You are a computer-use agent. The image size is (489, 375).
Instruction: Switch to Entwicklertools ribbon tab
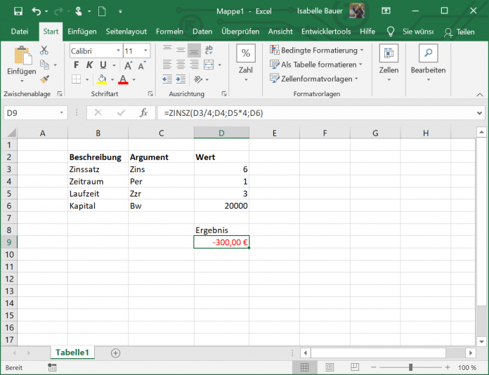pyautogui.click(x=326, y=32)
